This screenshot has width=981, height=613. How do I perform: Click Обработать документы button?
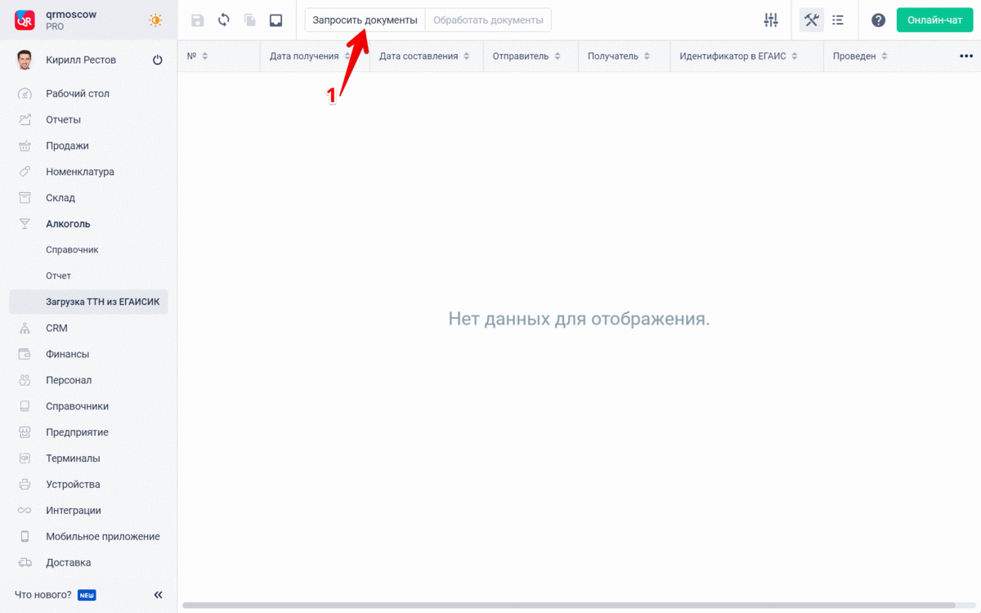pyautogui.click(x=488, y=20)
